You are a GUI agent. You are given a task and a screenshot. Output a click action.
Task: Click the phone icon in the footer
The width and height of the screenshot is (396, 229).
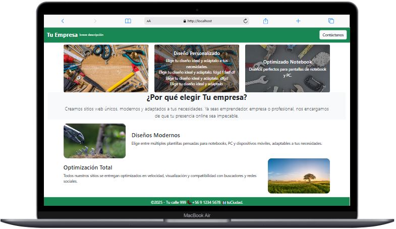coord(189,202)
